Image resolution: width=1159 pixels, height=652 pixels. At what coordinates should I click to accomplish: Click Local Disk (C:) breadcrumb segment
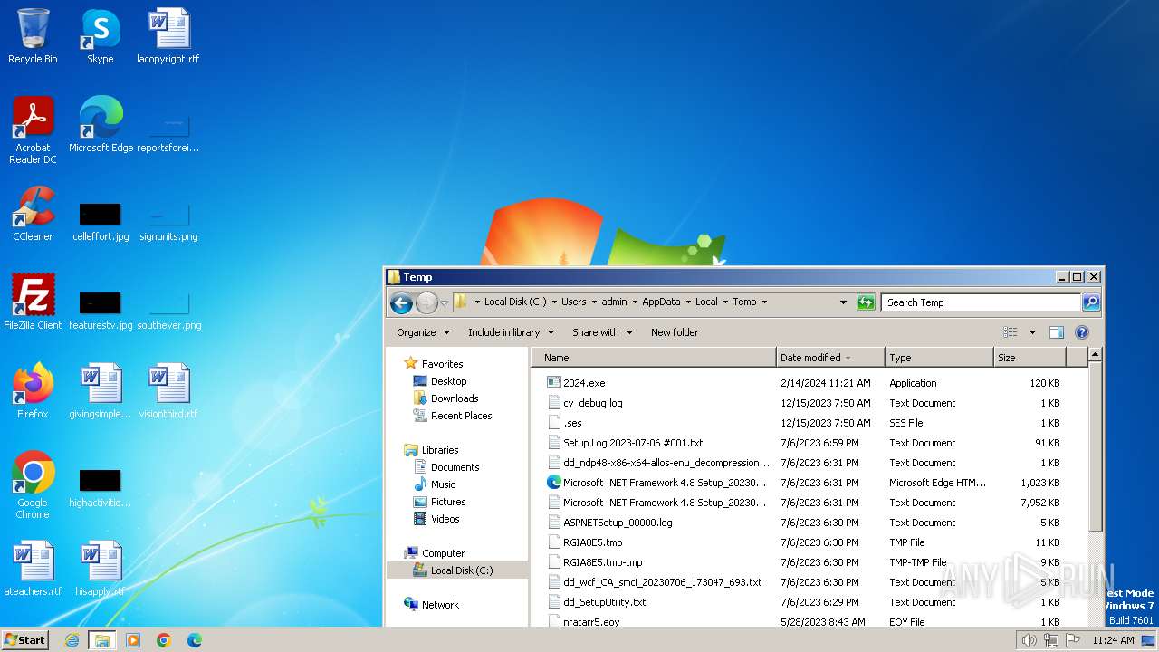[x=515, y=302]
